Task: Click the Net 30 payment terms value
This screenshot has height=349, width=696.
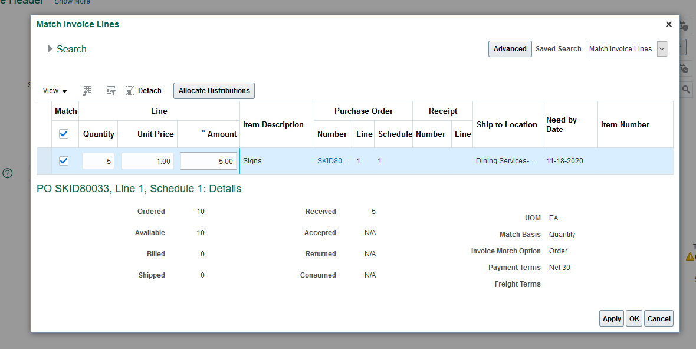Action: point(560,268)
